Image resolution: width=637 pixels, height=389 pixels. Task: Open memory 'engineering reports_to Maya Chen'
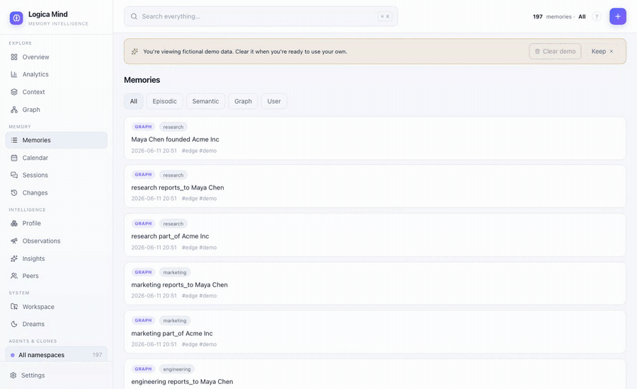point(374,374)
